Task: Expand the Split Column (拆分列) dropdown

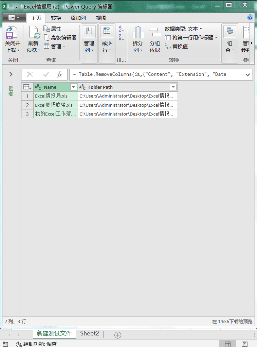Action: click(x=141, y=50)
